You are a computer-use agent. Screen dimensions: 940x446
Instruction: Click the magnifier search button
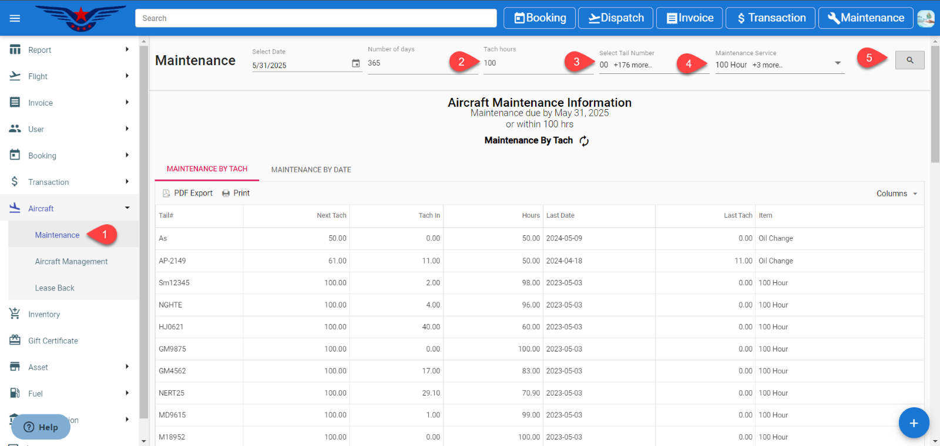tap(909, 60)
